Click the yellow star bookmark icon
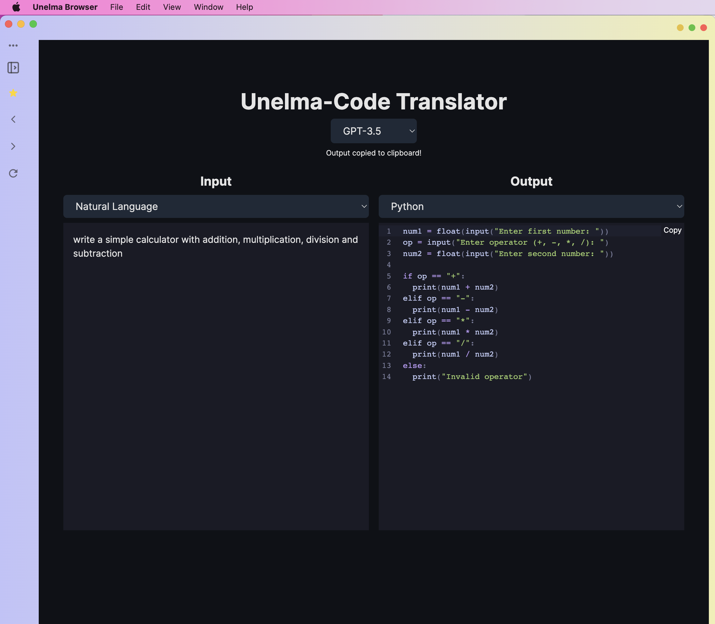 (13, 93)
